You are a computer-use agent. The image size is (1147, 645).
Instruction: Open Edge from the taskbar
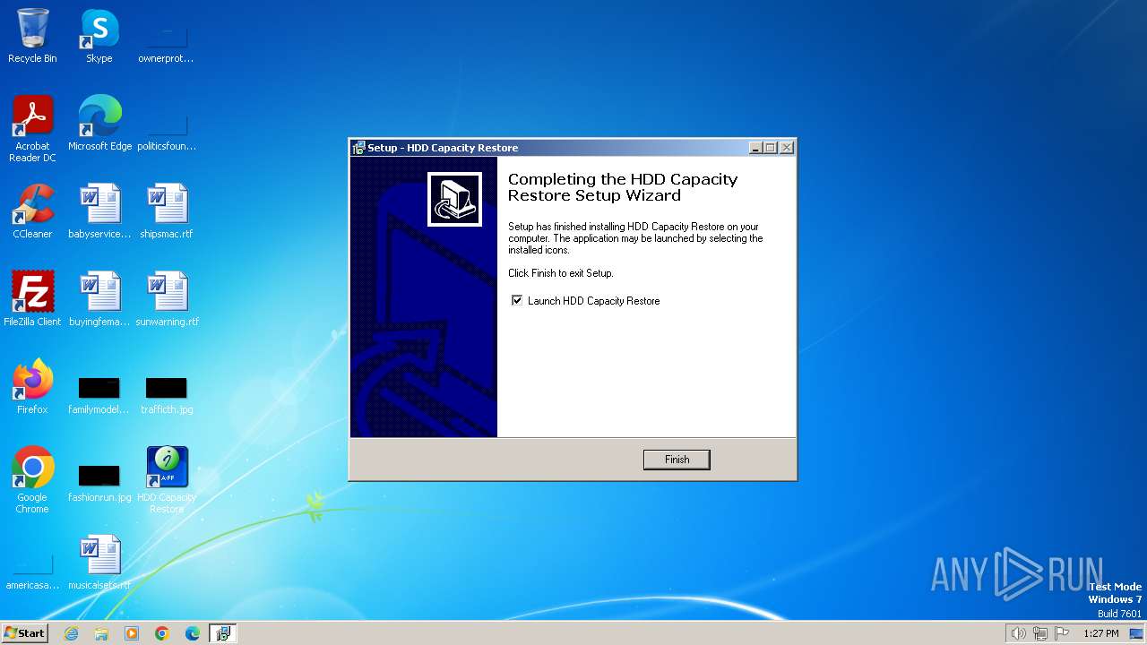click(193, 633)
